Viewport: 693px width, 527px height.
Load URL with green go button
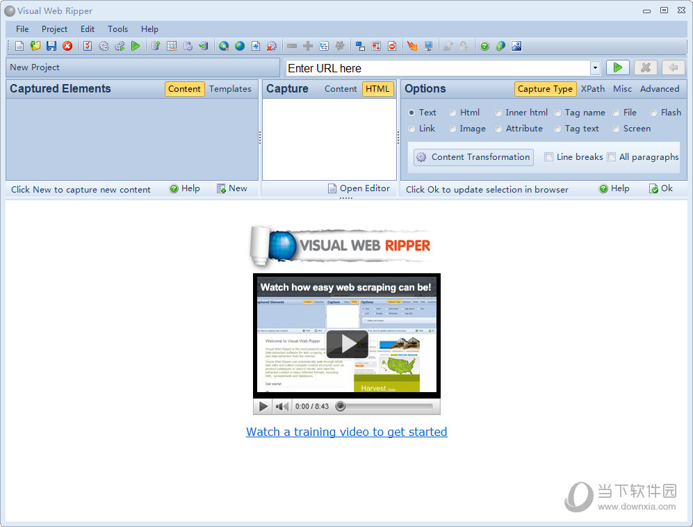tap(617, 67)
